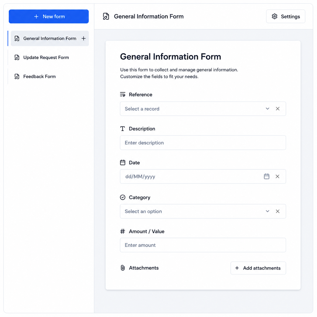Click the Reference field label
The height and width of the screenshot is (317, 317).
click(141, 95)
